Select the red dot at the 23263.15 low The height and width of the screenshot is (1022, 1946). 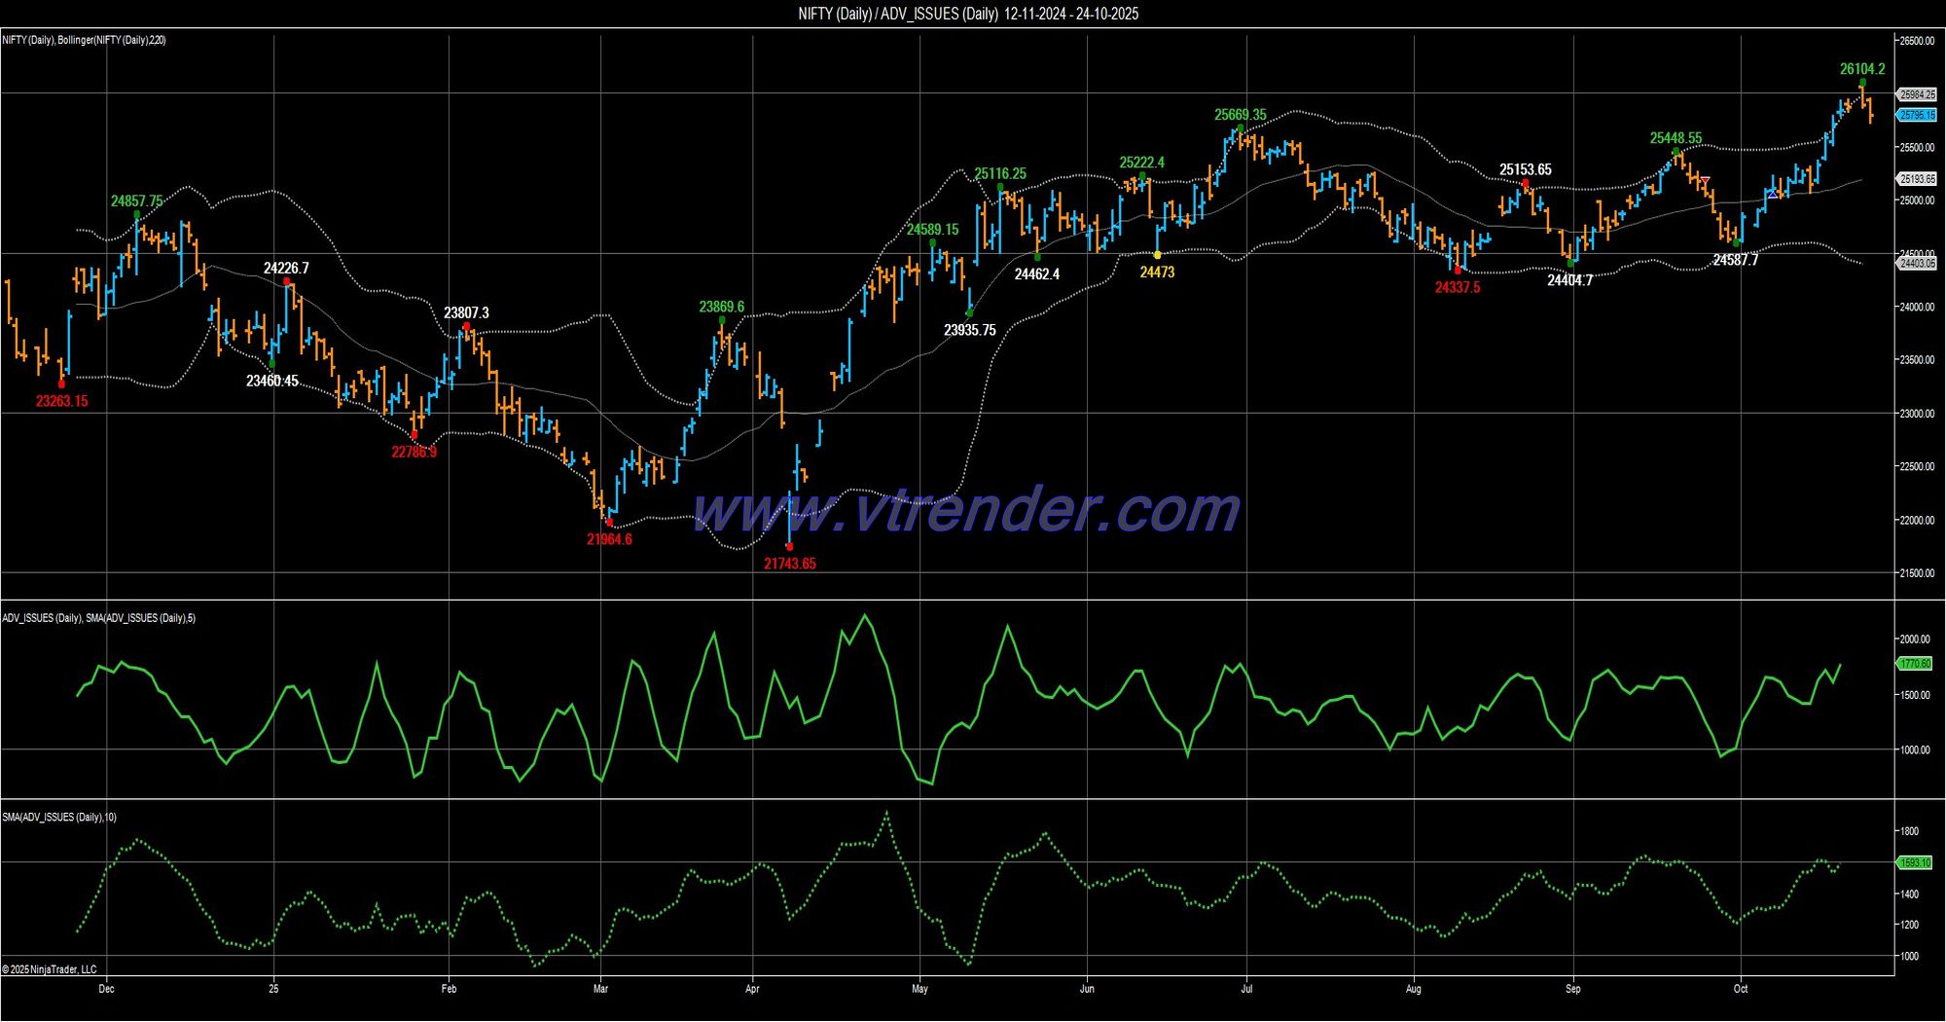click(x=61, y=384)
